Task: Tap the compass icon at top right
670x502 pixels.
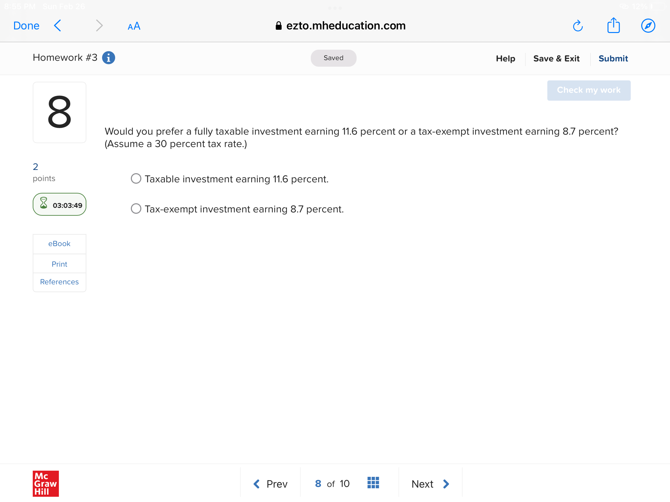Action: (x=648, y=25)
